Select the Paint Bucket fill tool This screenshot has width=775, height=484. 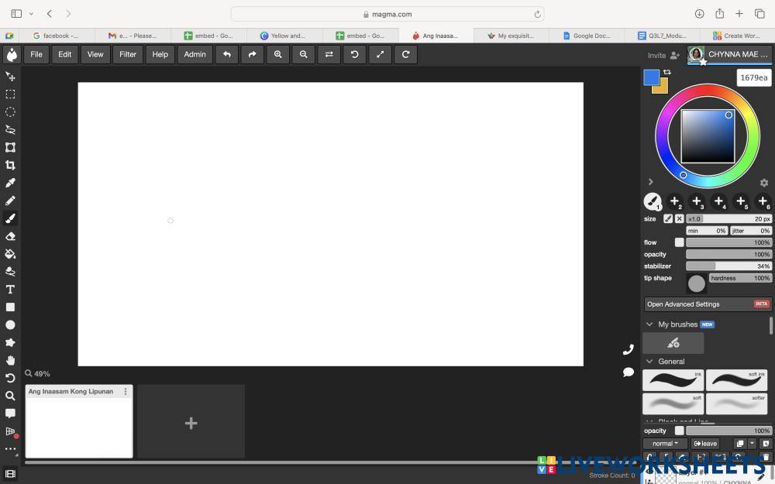tap(10, 254)
